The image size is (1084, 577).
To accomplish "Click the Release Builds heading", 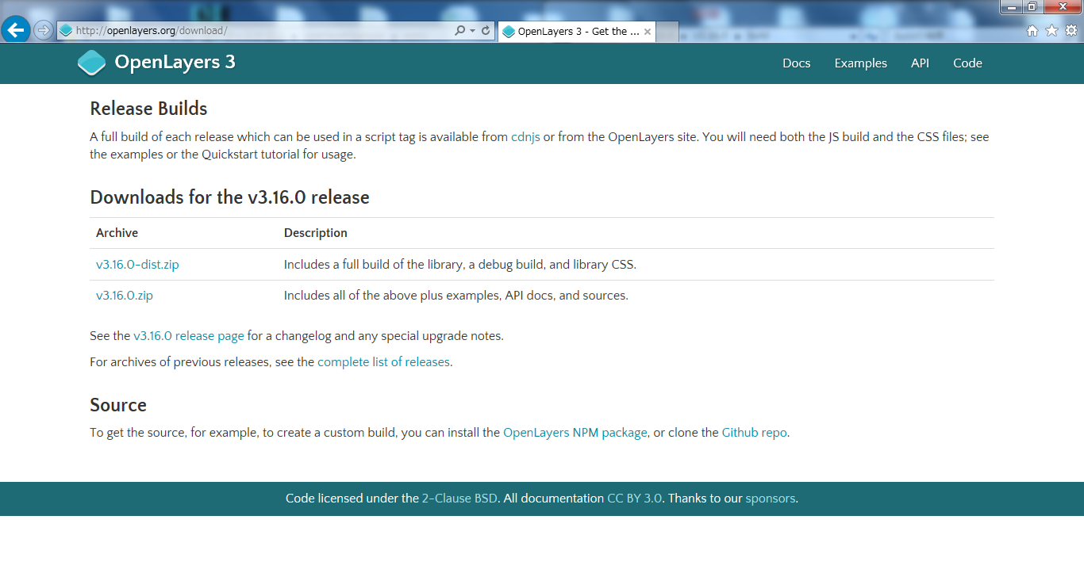I will 148,109.
